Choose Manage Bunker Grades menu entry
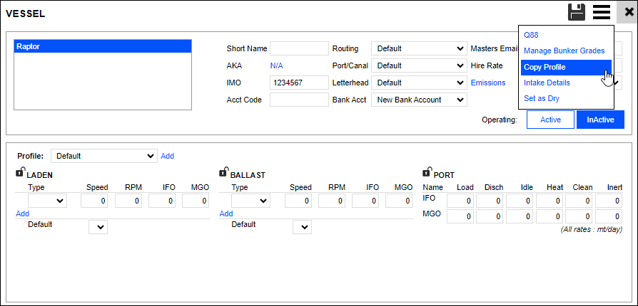Screen dimensions: 638x306 pos(564,51)
